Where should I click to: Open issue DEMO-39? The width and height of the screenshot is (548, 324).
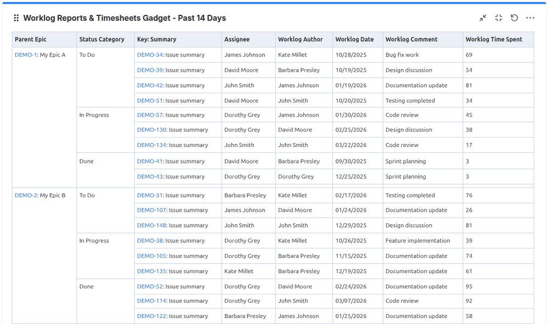coord(150,70)
